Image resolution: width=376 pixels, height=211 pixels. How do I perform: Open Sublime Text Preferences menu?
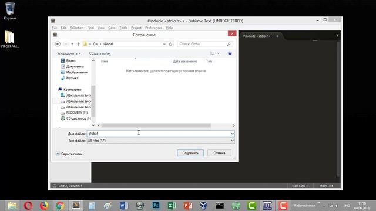tap(153, 28)
